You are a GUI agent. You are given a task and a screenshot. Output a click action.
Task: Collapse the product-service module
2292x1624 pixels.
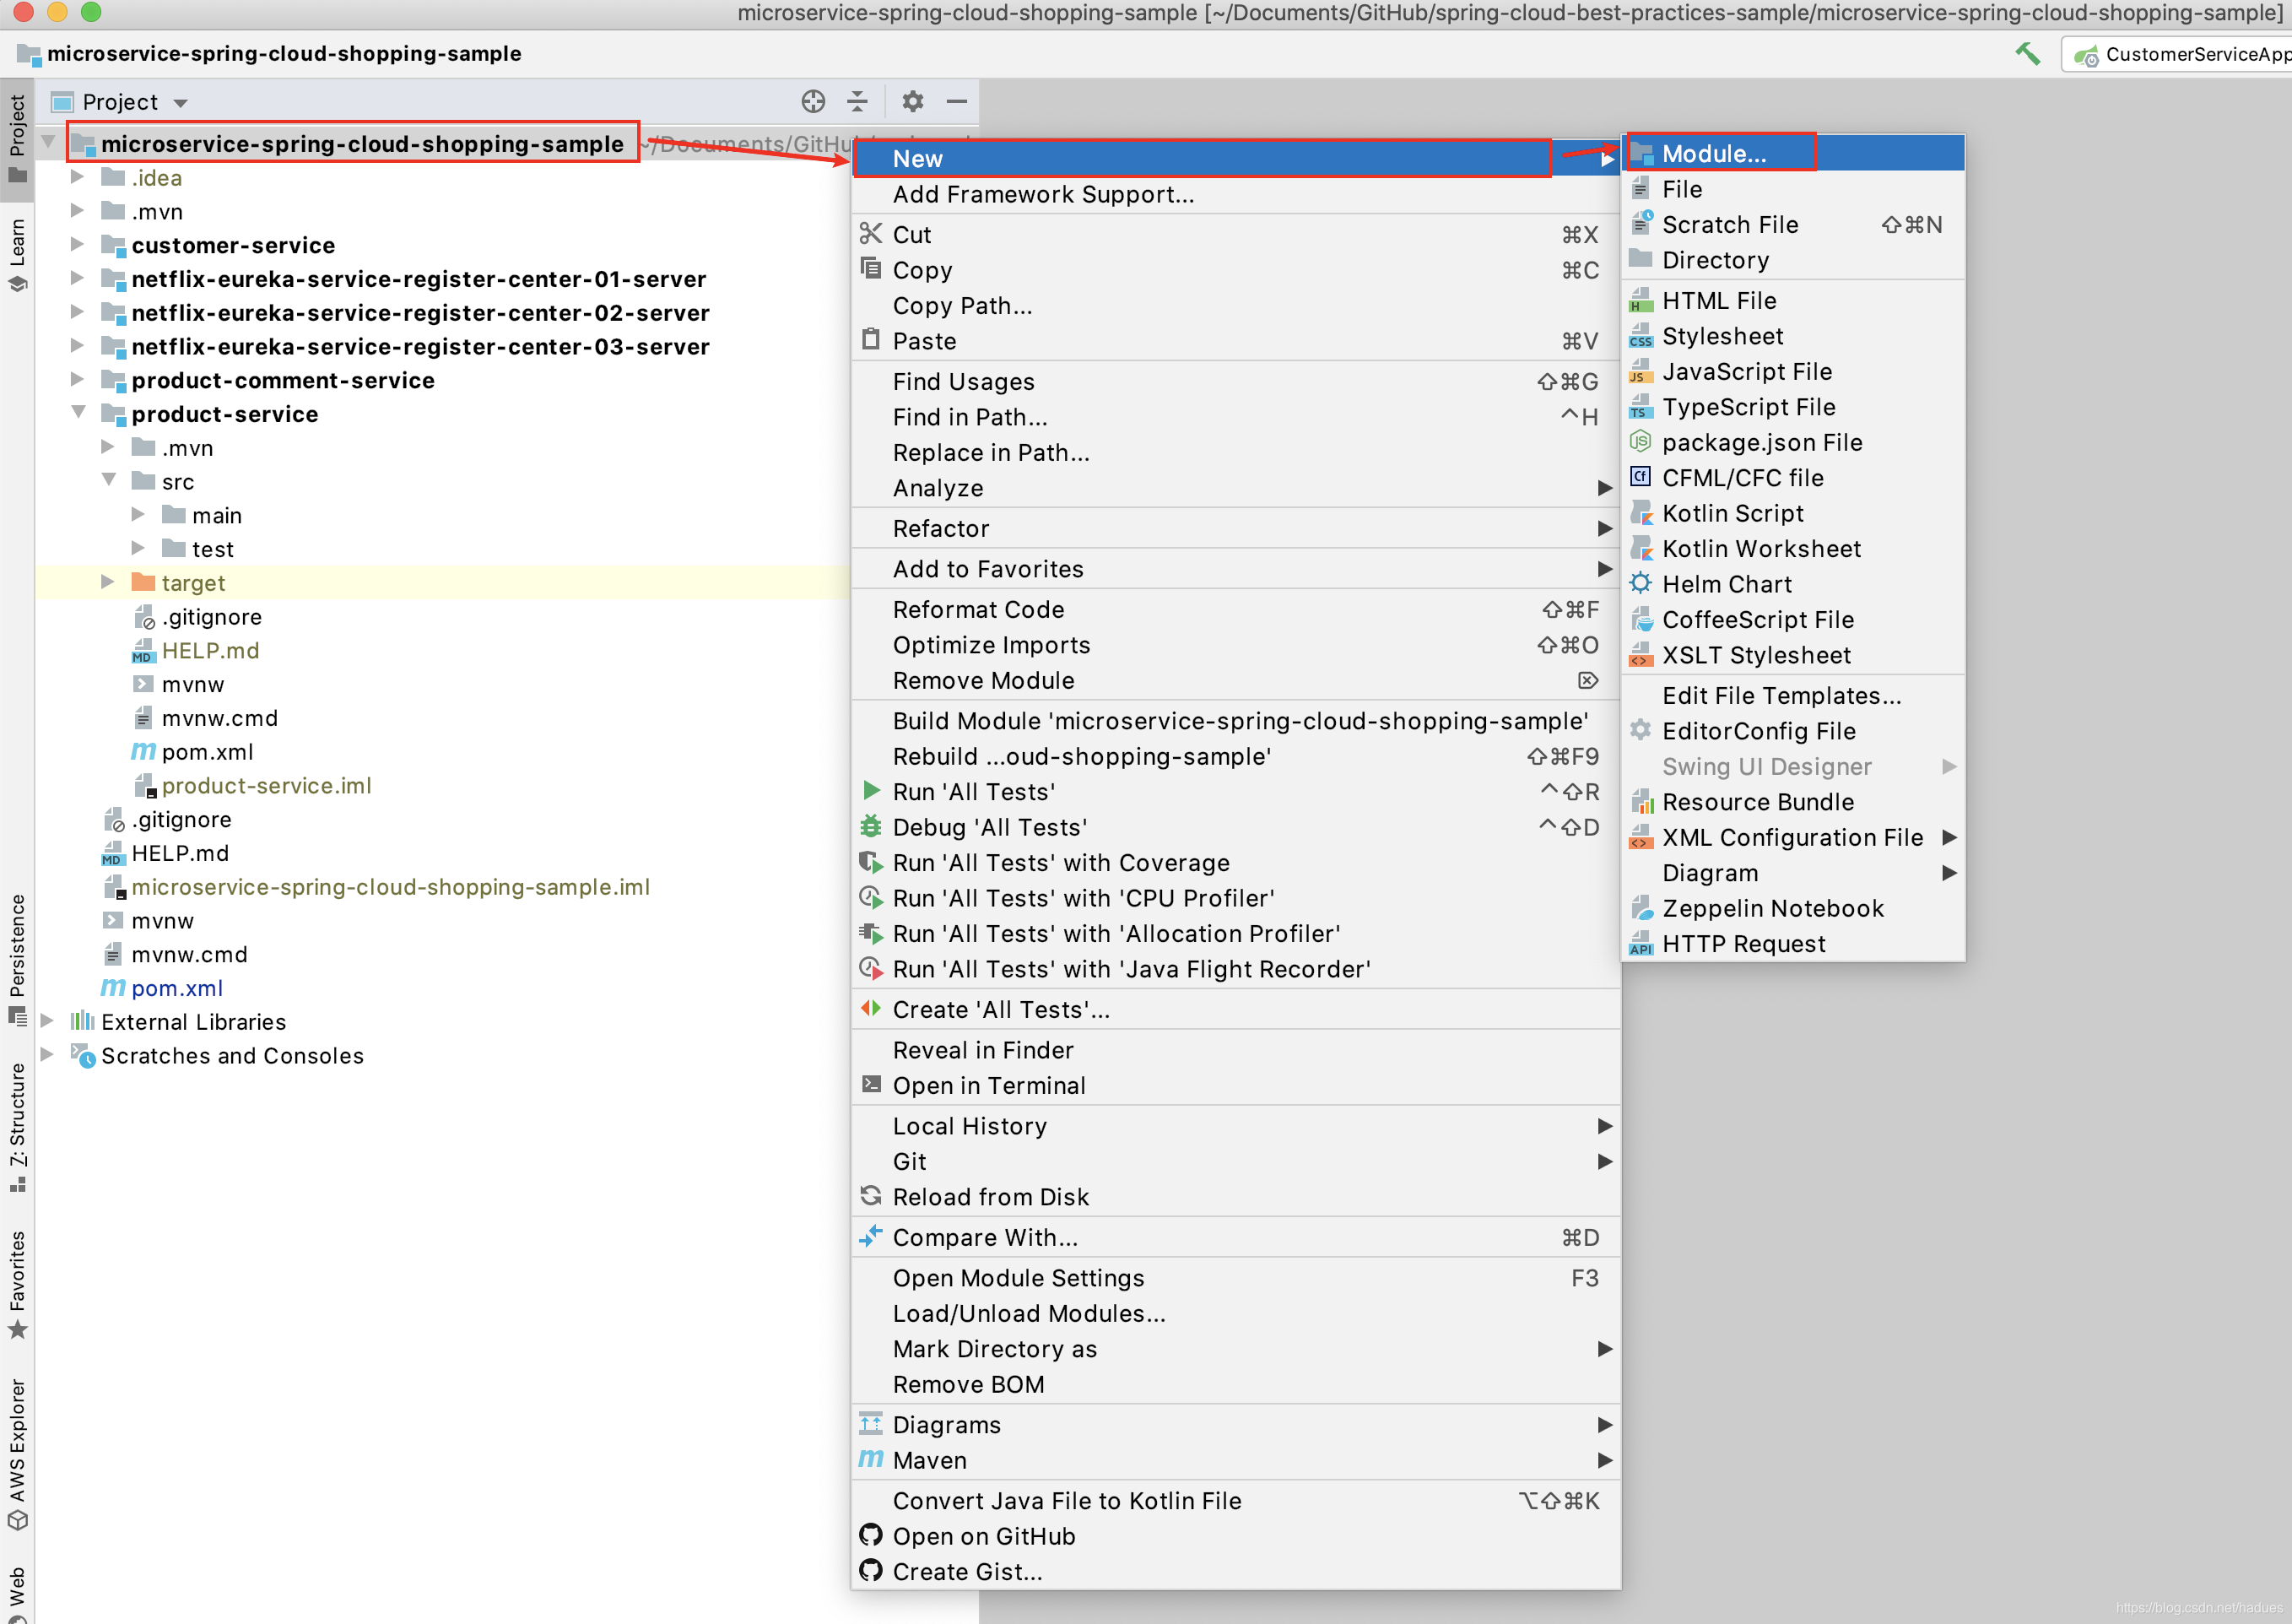pyautogui.click(x=78, y=412)
